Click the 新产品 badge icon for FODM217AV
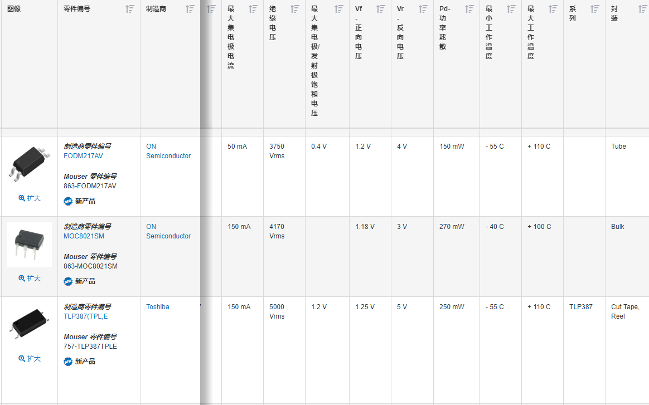Image resolution: width=649 pixels, height=405 pixels. click(68, 201)
